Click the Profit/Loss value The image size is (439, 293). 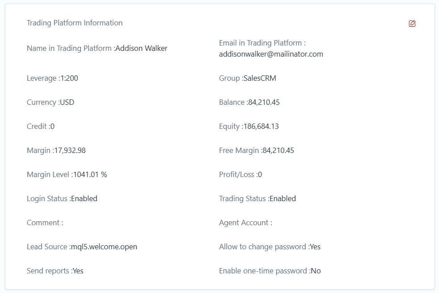[x=260, y=174]
